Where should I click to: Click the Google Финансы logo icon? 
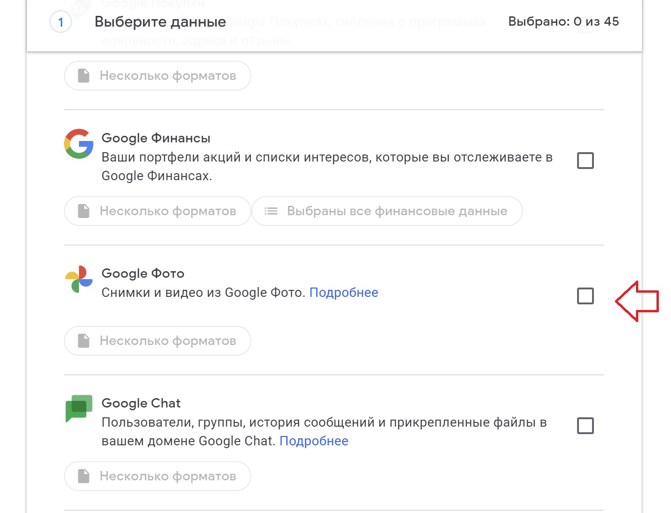tap(79, 144)
